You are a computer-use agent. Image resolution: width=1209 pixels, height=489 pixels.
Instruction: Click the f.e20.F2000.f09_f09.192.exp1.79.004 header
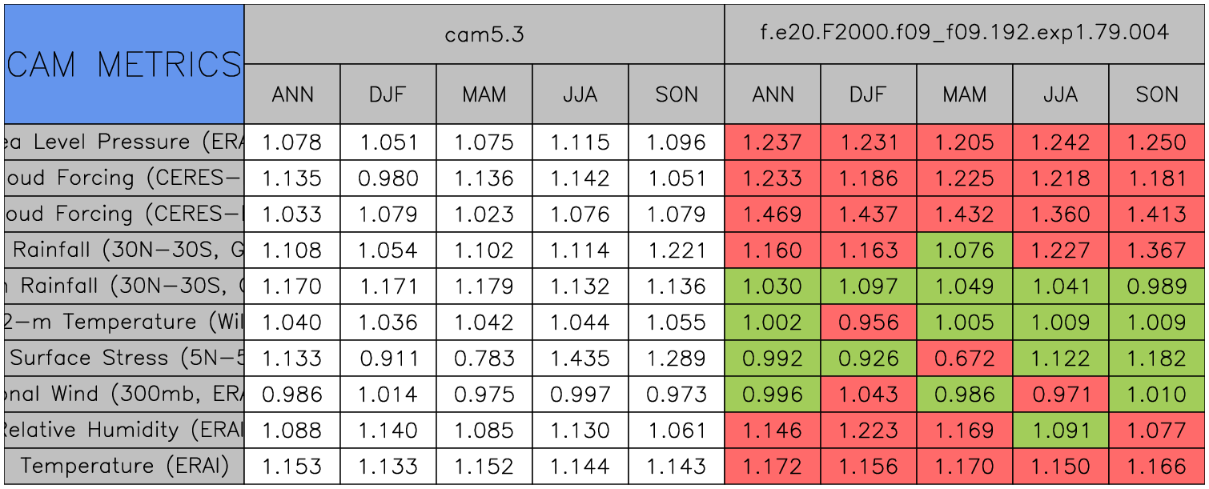(965, 34)
